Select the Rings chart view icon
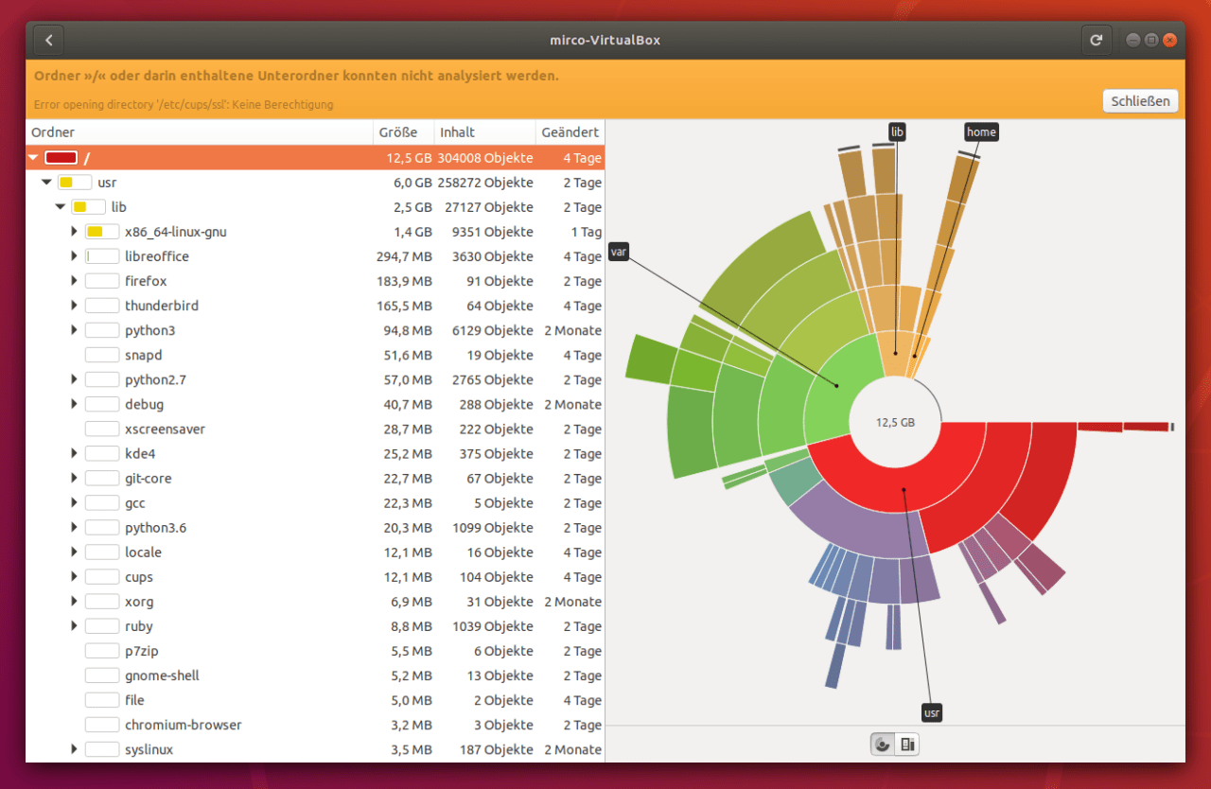The width and height of the screenshot is (1211, 789). click(x=881, y=744)
